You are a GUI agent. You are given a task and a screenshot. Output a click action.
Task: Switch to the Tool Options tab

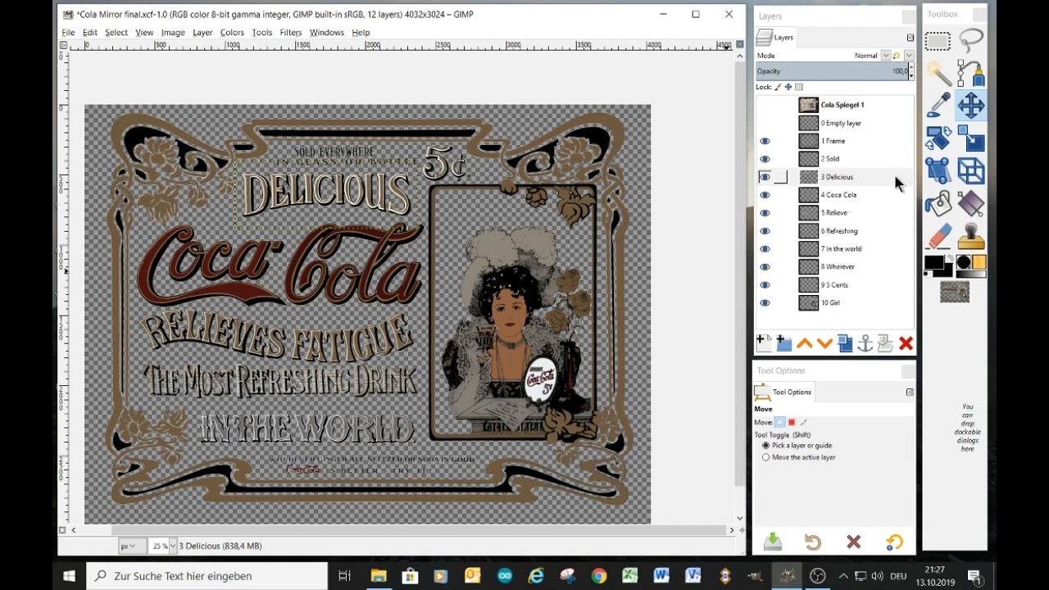(783, 392)
